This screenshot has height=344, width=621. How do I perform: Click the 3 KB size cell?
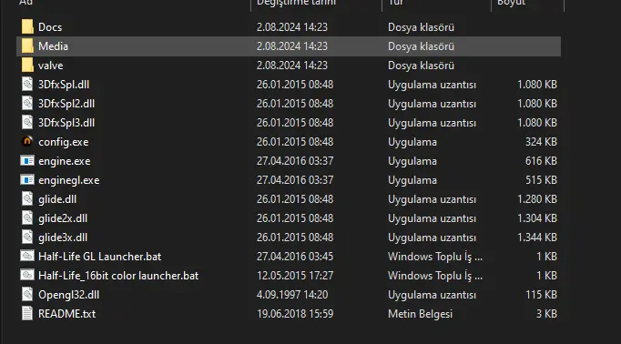546,314
